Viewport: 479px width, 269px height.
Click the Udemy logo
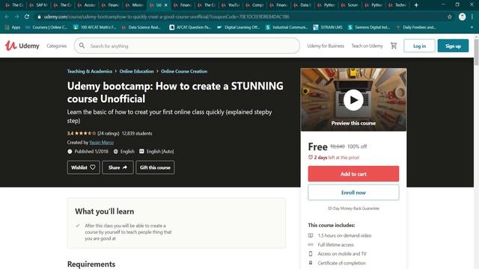pyautogui.click(x=22, y=46)
